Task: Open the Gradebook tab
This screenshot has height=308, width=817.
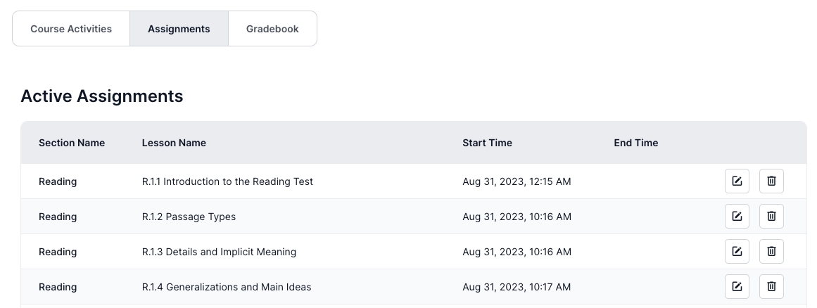Action: (272, 29)
